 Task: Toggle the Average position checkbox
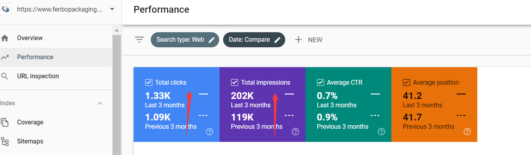(407, 83)
